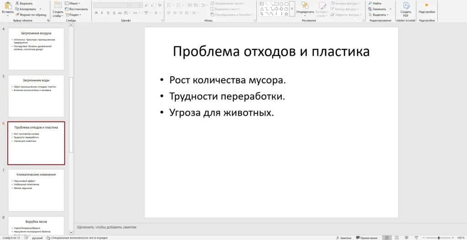Open the Упорядочить arrange menu

pyautogui.click(x=305, y=9)
